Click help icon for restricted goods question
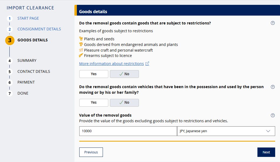 [273, 23]
